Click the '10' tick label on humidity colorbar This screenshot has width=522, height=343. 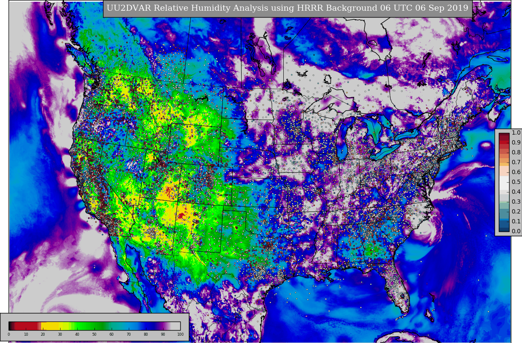tap(26, 334)
